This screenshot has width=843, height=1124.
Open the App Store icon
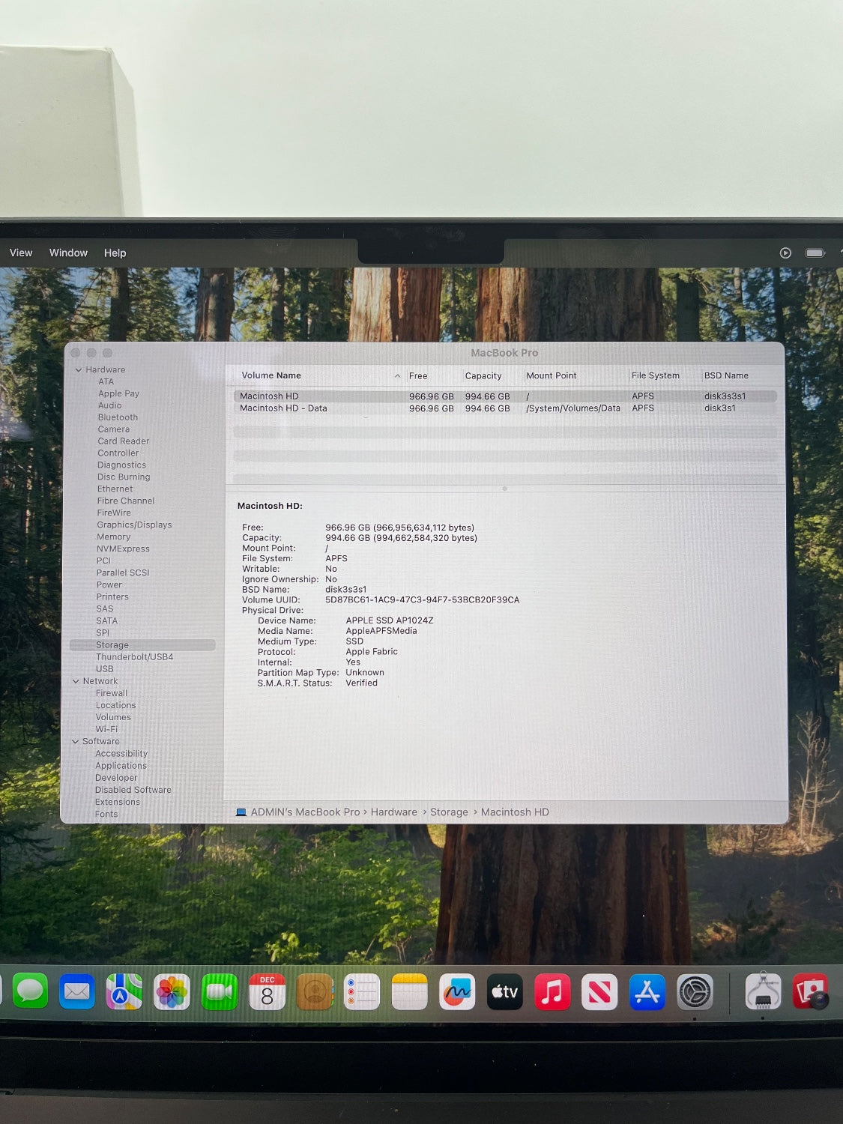647,992
